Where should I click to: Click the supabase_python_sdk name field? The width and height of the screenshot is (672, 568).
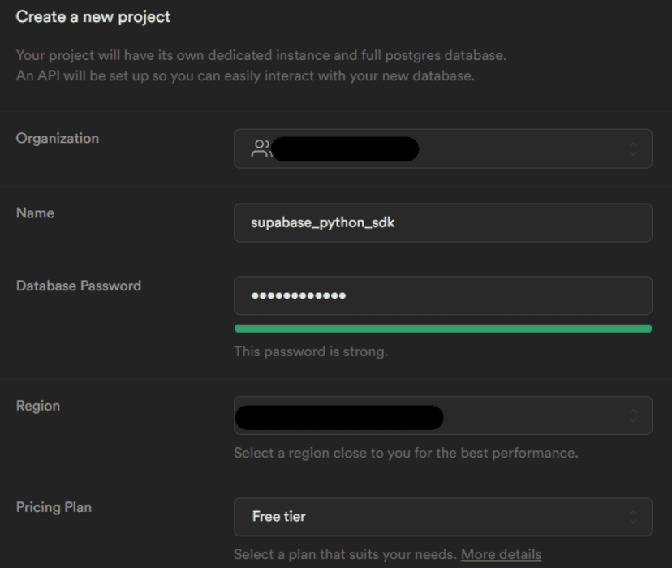click(443, 222)
